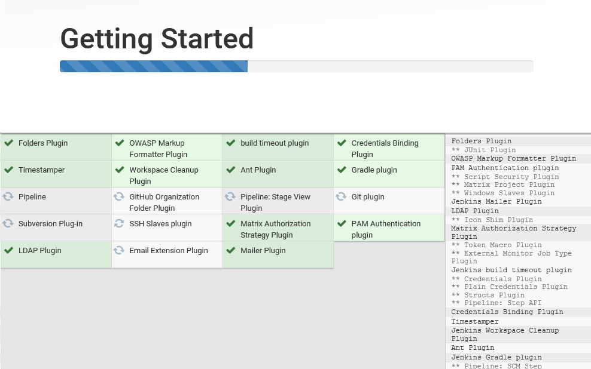The width and height of the screenshot is (591, 369).
Task: Click '** Pipeline: Step API' log line
Action: click(x=496, y=303)
